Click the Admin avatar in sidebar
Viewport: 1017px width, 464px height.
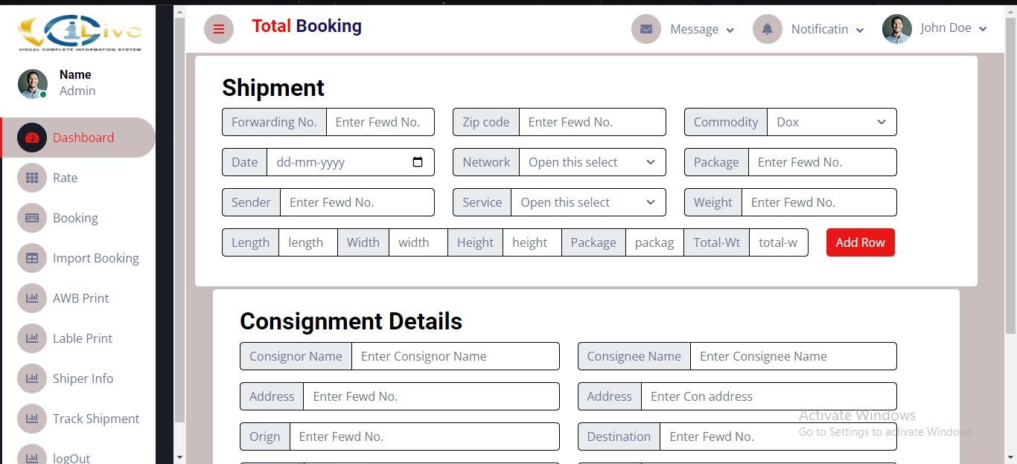[x=32, y=84]
